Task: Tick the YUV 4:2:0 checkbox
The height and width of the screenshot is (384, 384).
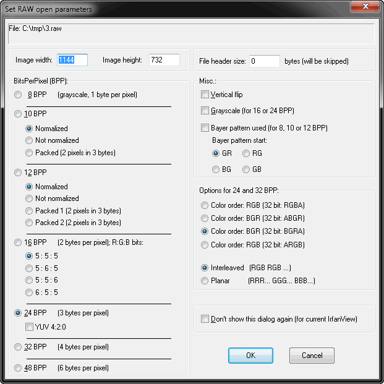Action: coord(29,326)
